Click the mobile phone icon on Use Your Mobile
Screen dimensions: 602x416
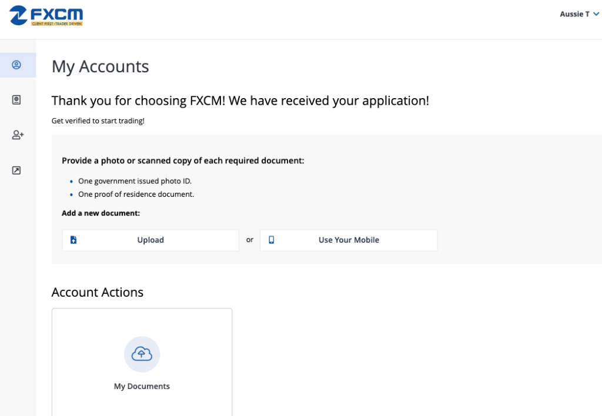[271, 240]
